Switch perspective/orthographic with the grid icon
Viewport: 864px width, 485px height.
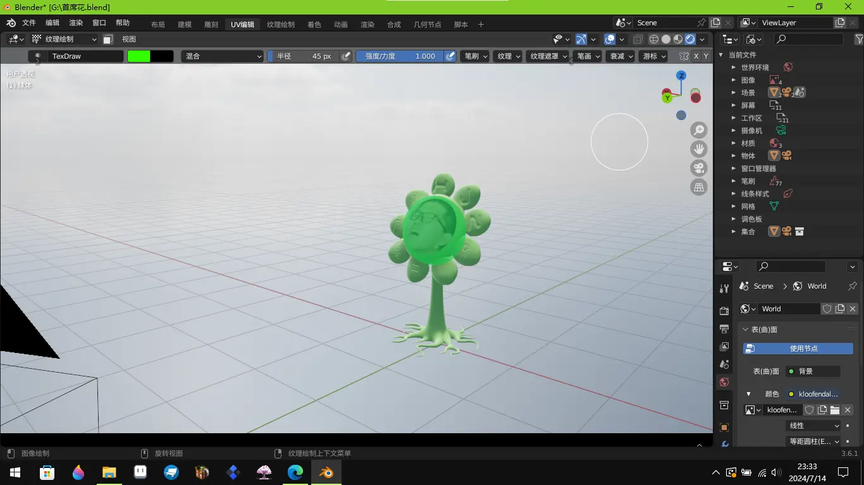699,187
